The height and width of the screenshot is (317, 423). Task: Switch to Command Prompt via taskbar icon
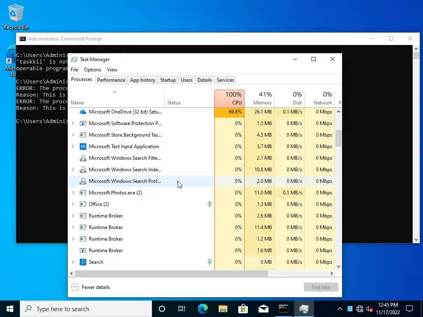pyautogui.click(x=283, y=309)
